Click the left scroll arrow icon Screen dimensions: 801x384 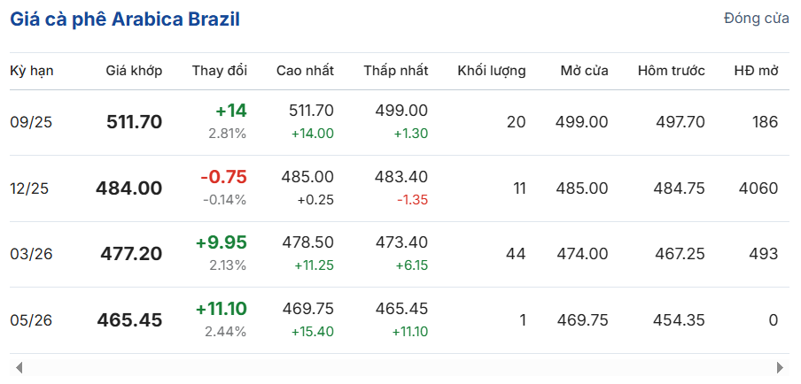(19, 367)
